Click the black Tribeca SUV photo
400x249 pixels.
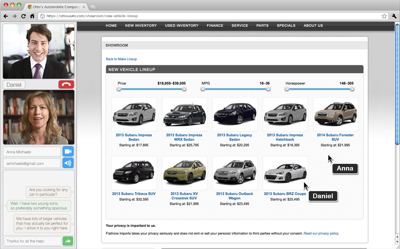click(134, 173)
